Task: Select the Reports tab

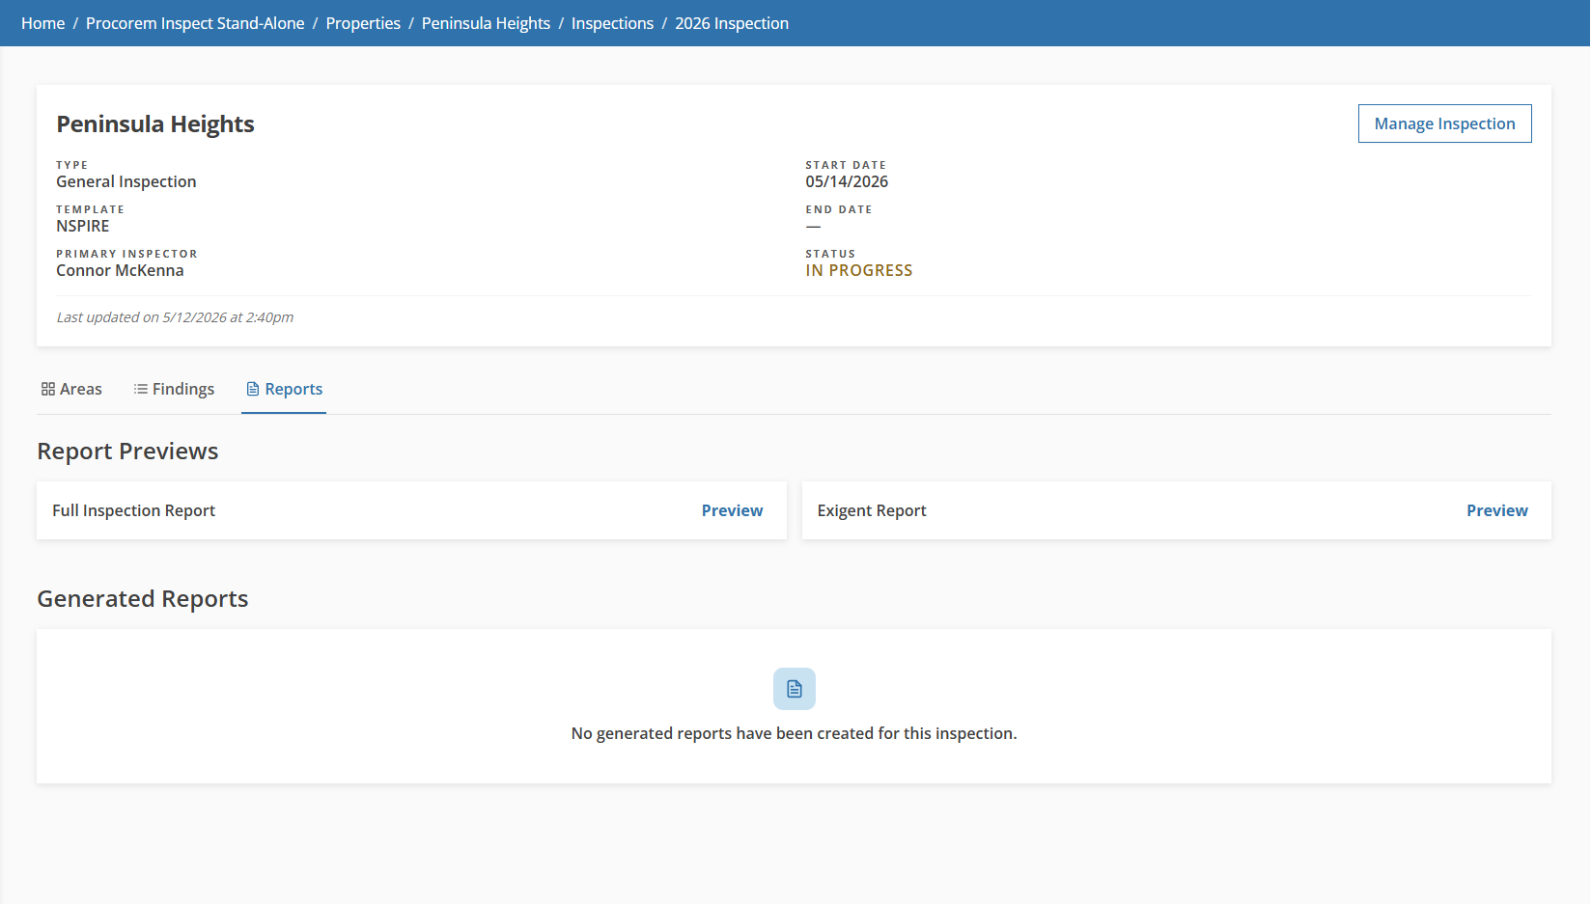Action: pyautogui.click(x=284, y=389)
